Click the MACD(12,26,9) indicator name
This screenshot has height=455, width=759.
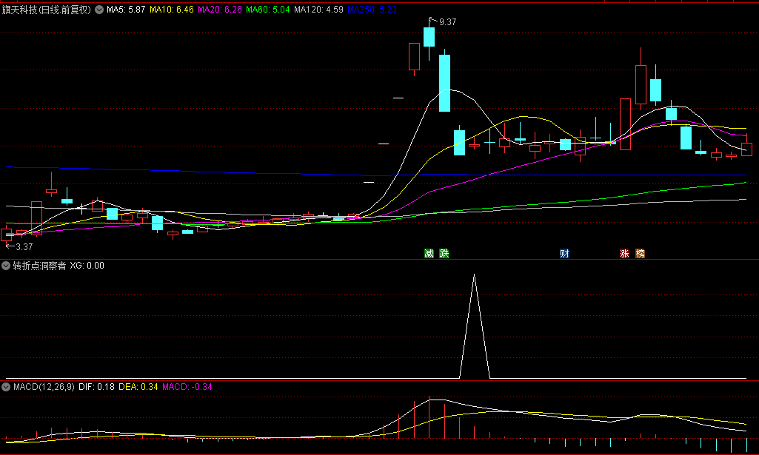click(43, 387)
